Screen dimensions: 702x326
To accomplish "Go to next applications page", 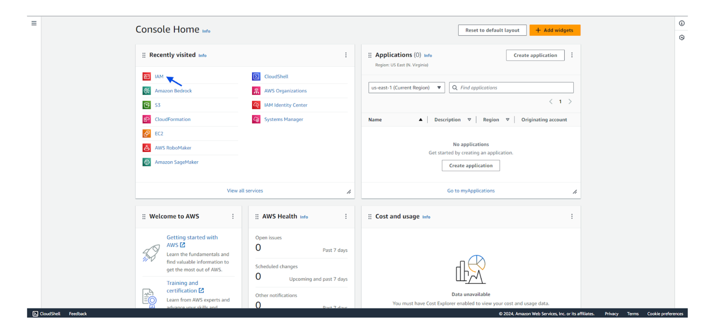I will click(x=570, y=102).
